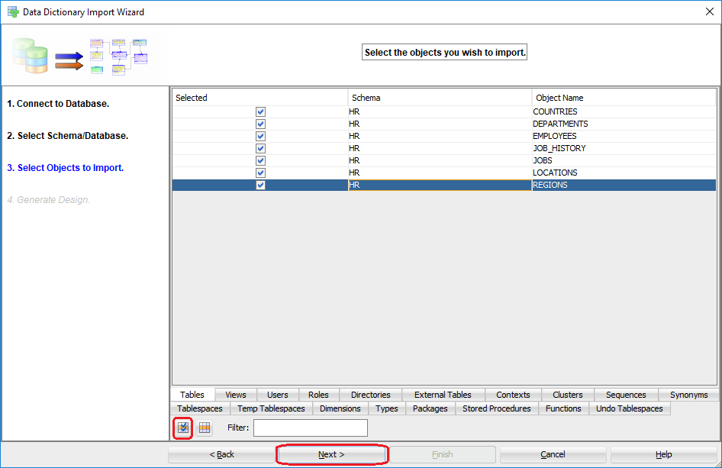Uncheck the REGIONS table checkbox

point(261,185)
